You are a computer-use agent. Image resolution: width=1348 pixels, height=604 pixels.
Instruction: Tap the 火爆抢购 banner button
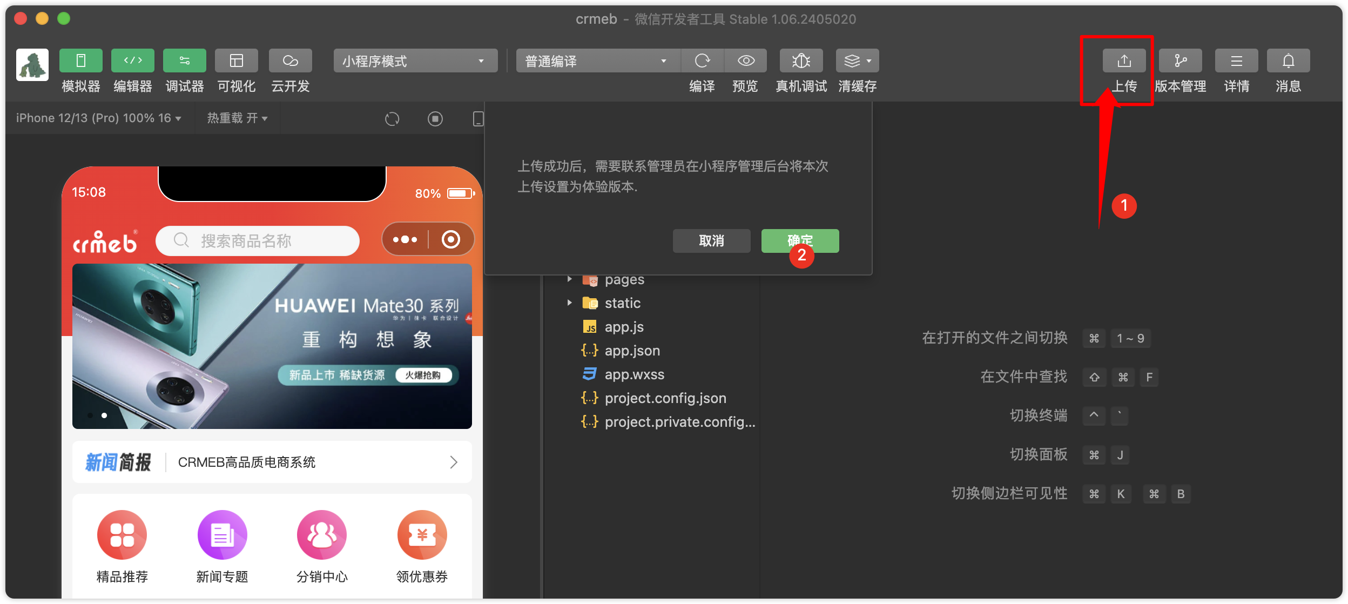coord(423,375)
